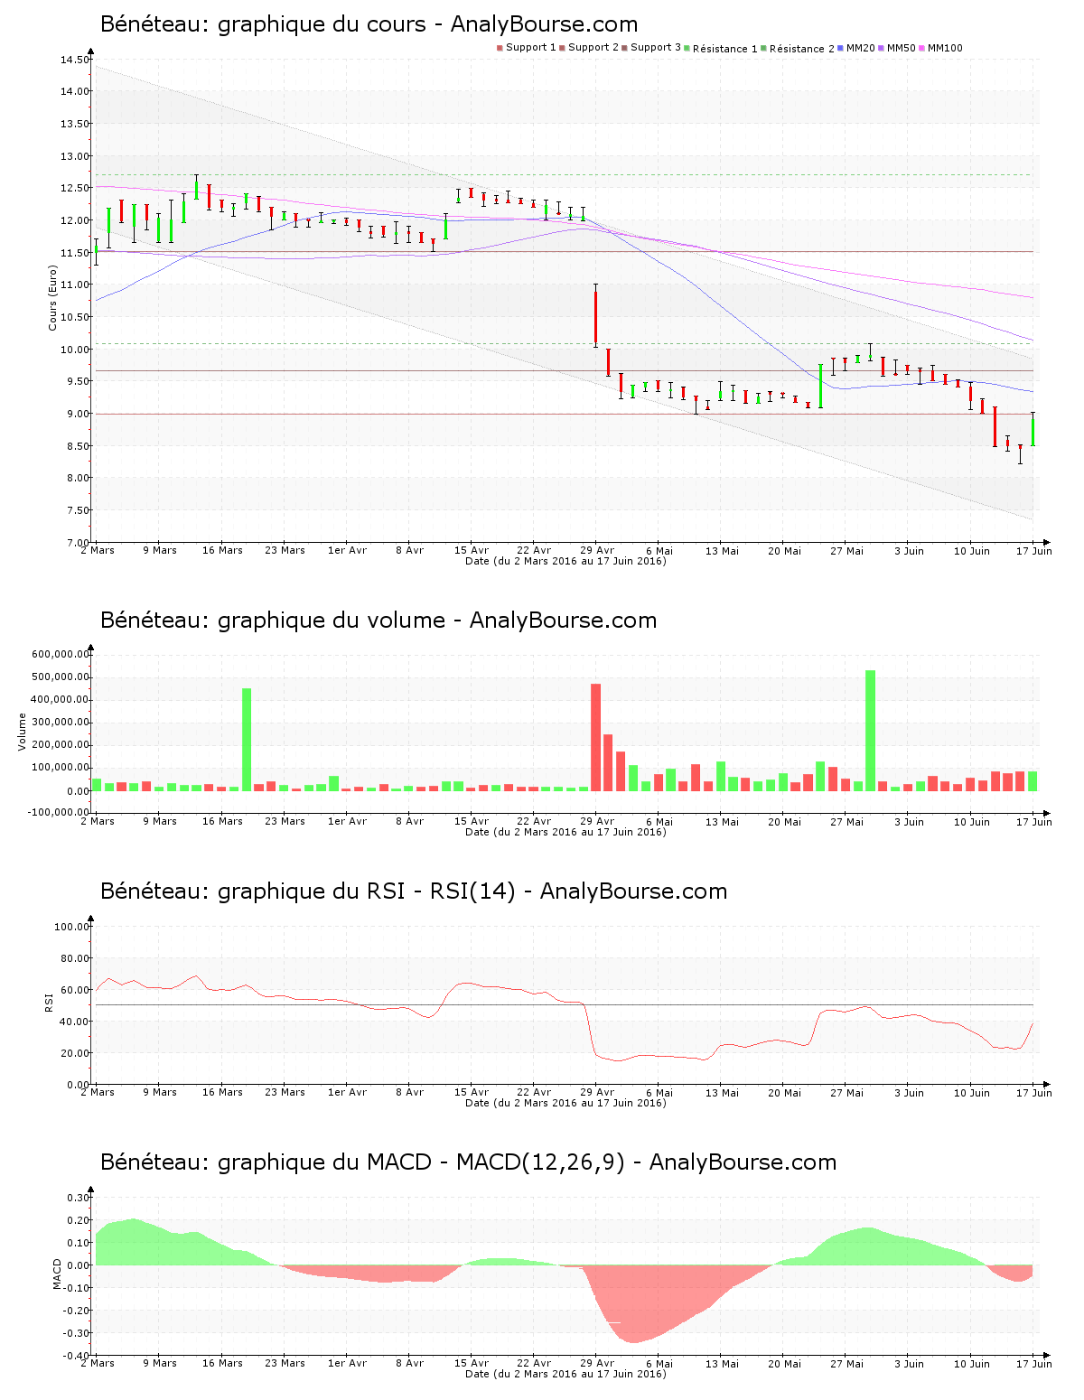Click '29 Avr' date on volume chart
The image size is (1084, 1400).
point(597,821)
